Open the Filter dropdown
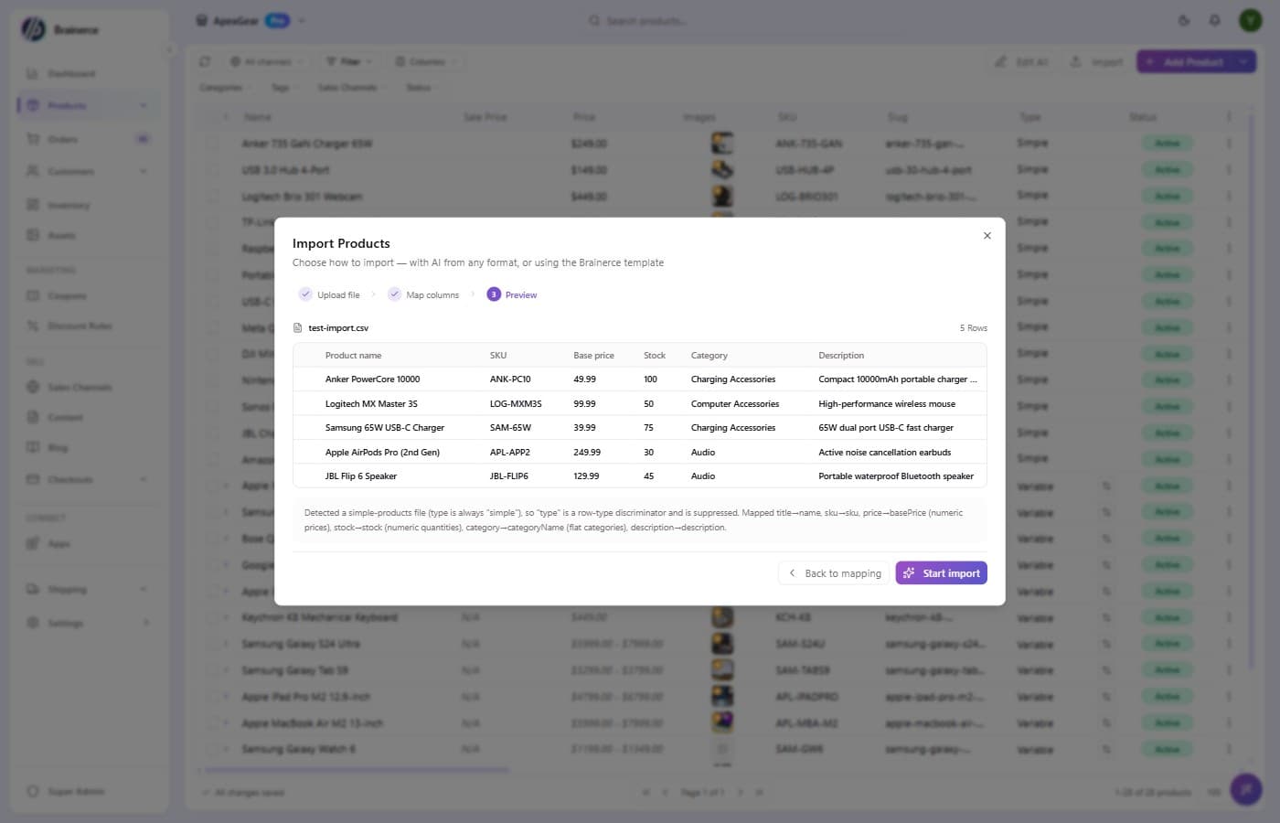 tap(349, 61)
